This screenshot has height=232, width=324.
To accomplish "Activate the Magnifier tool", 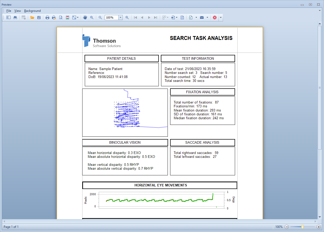I will (92, 18).
